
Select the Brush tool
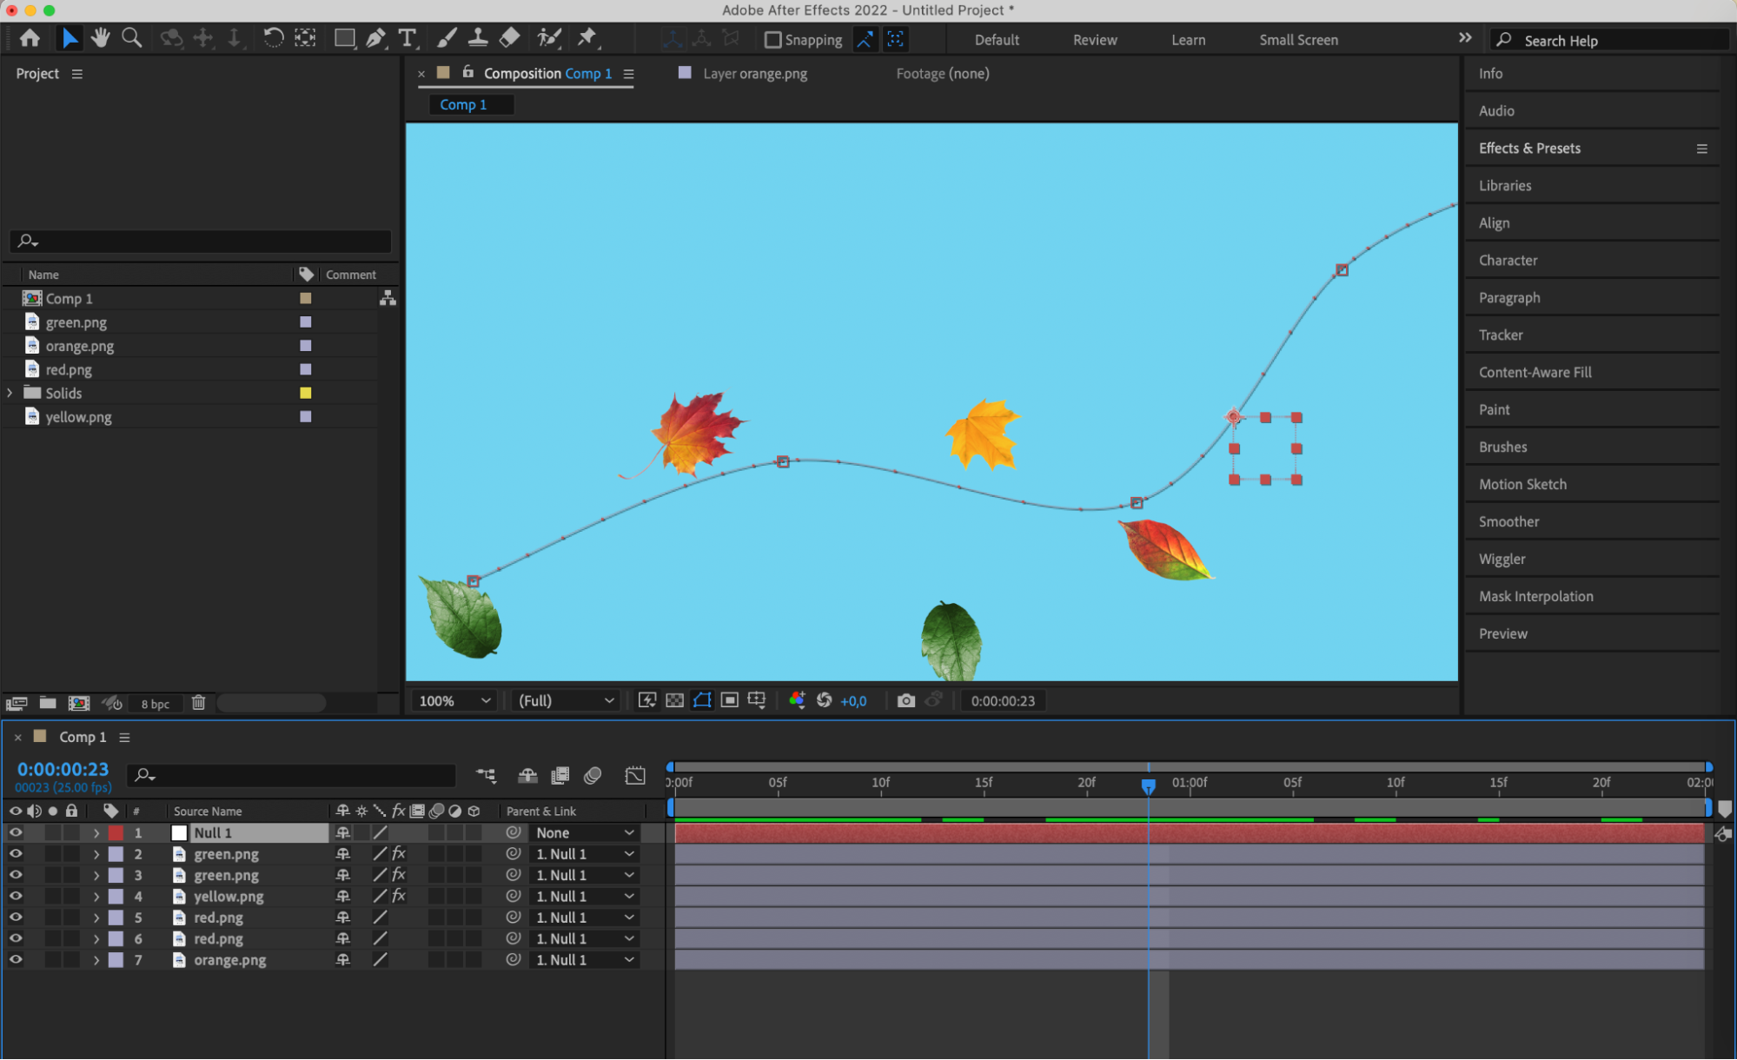click(447, 38)
